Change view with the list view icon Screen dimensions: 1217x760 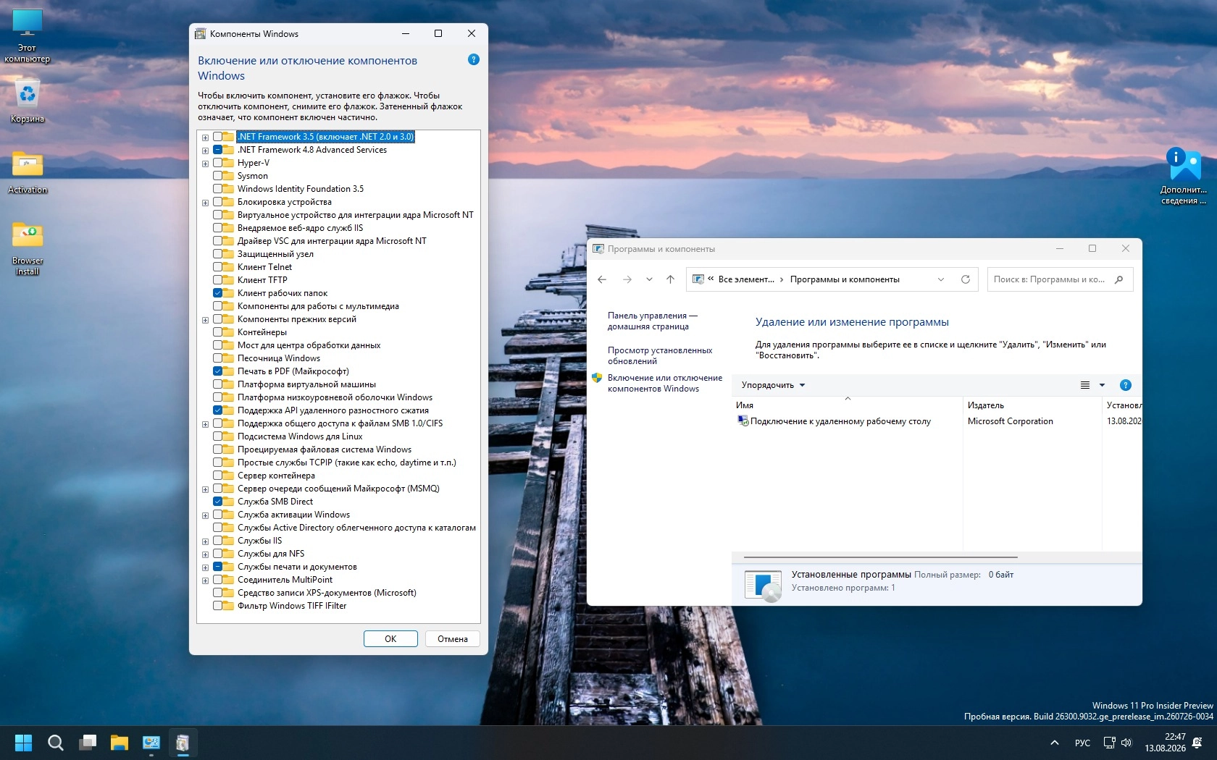click(x=1085, y=385)
